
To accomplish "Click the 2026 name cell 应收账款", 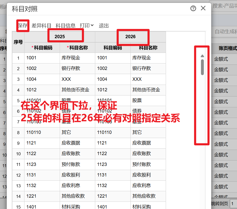I will pyautogui.click(x=148, y=154).
